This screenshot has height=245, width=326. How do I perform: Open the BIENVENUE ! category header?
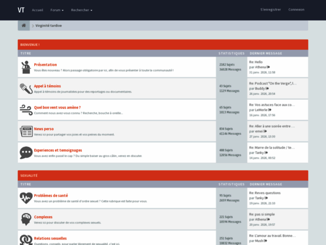pyautogui.click(x=30, y=45)
